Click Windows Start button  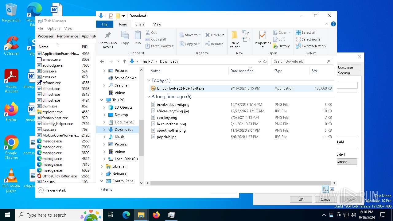click(7, 215)
